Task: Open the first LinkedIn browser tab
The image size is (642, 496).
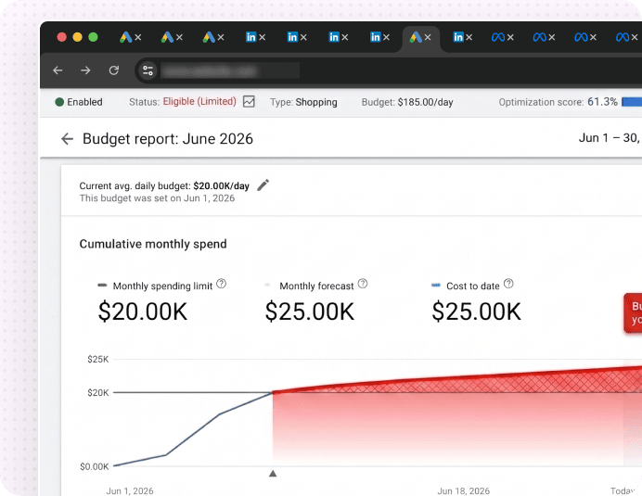Action: [x=250, y=37]
